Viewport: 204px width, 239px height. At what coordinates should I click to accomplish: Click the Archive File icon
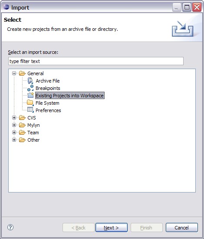30,81
